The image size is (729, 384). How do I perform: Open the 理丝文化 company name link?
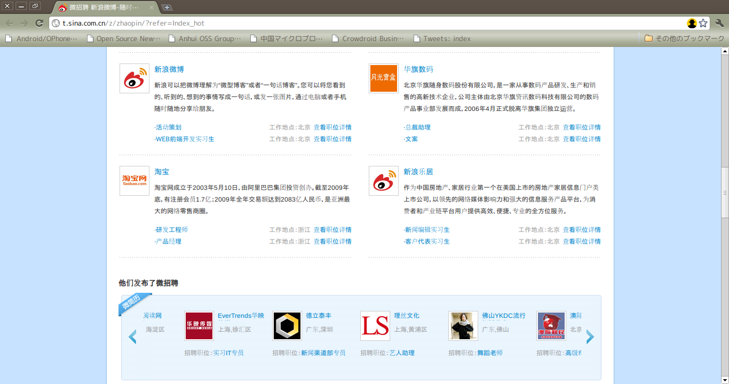click(x=407, y=316)
